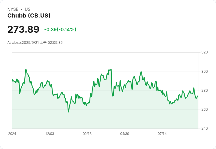Click the chart's lowest dip near 258
The width and height of the screenshot is (216, 149).
68,112
